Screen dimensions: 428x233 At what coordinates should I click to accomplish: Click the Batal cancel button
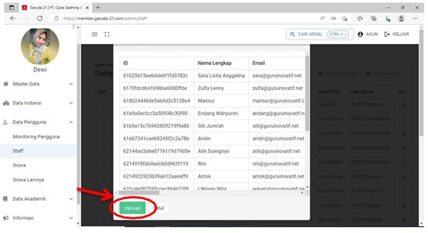pos(159,208)
